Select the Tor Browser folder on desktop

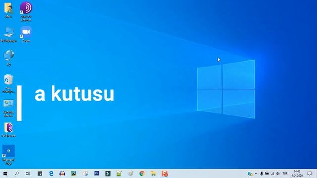[x=9, y=130]
